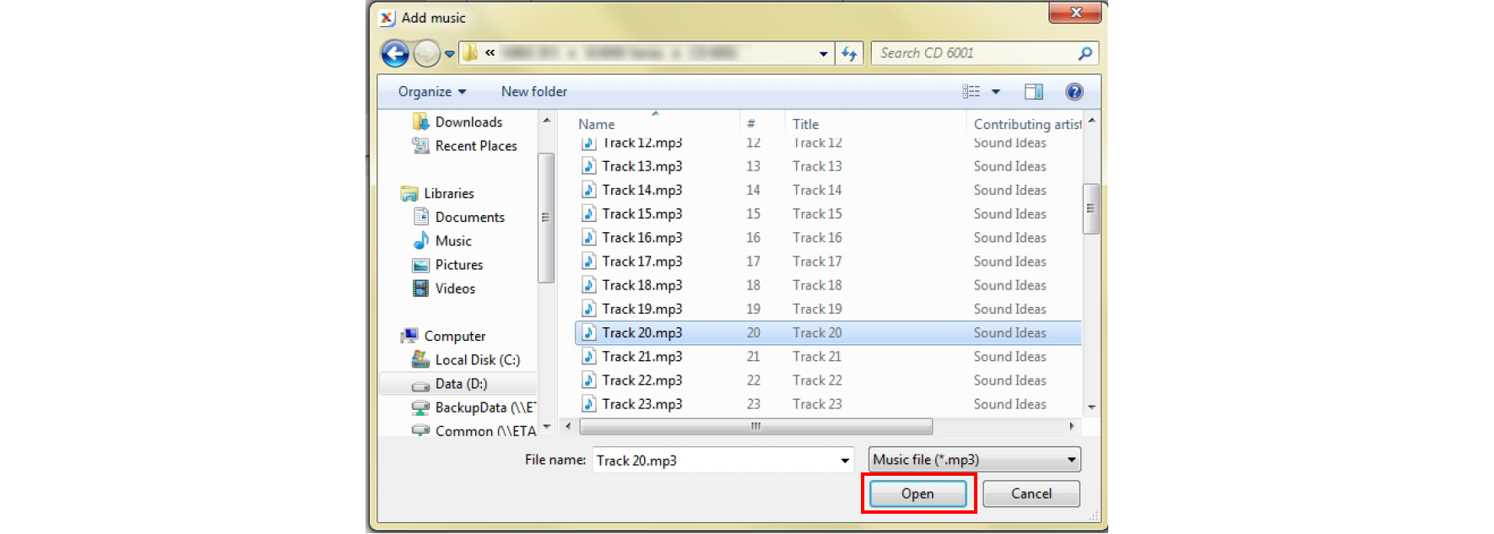Click New folder in toolbar

533,92
